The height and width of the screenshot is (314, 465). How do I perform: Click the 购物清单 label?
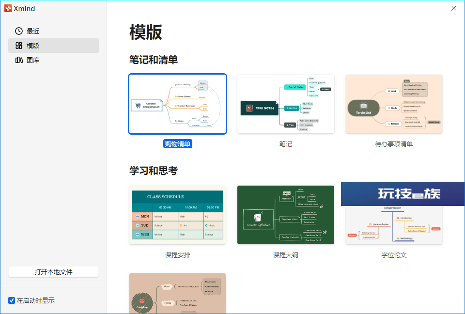point(178,144)
